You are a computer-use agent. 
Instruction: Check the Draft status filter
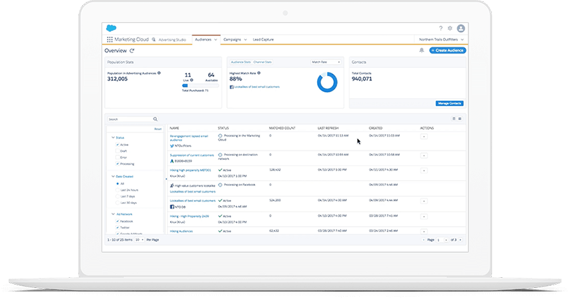point(117,151)
